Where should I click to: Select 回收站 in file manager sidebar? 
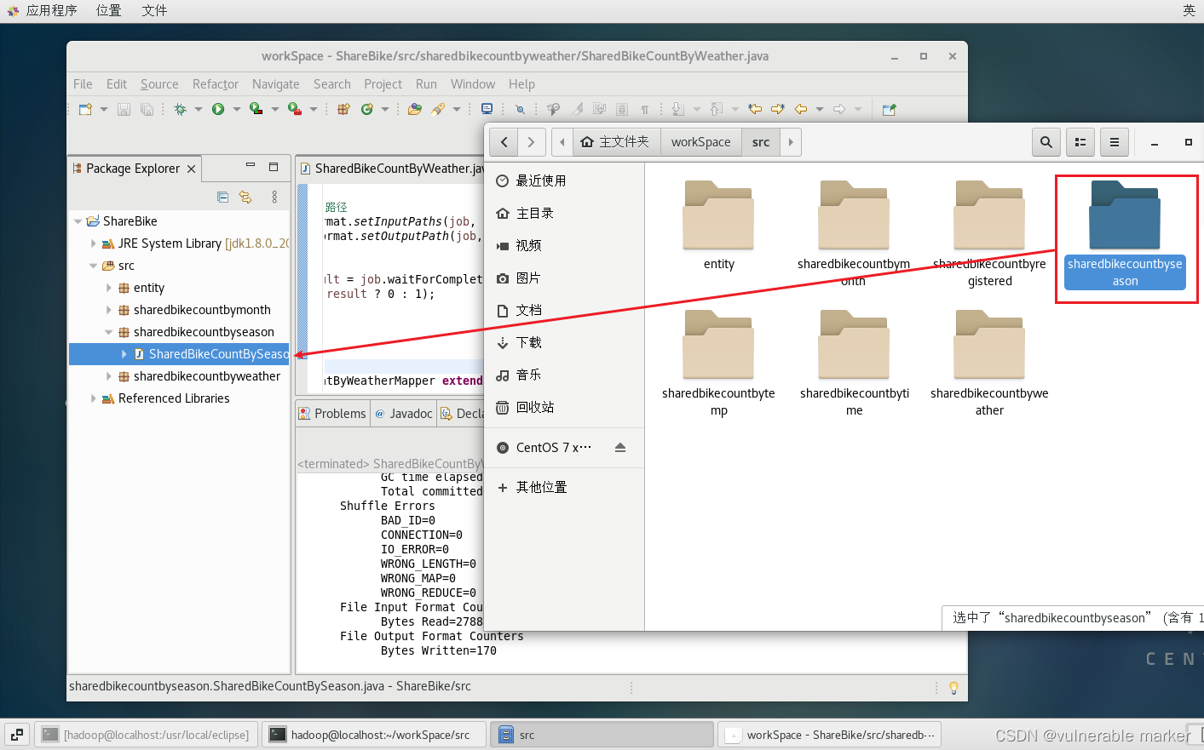[564, 407]
